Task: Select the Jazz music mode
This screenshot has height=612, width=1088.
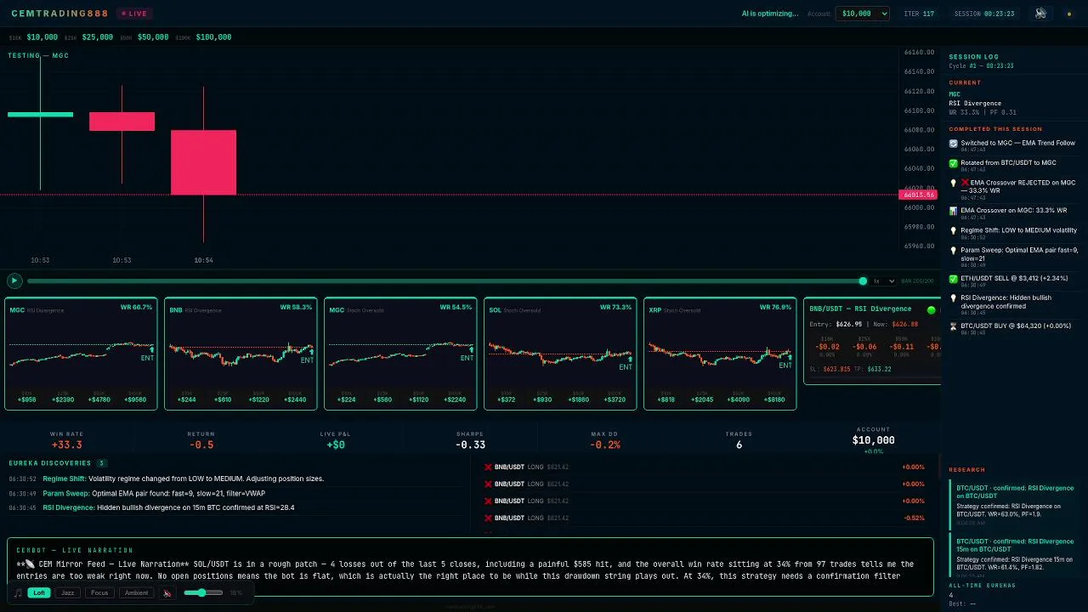Action: (x=68, y=592)
